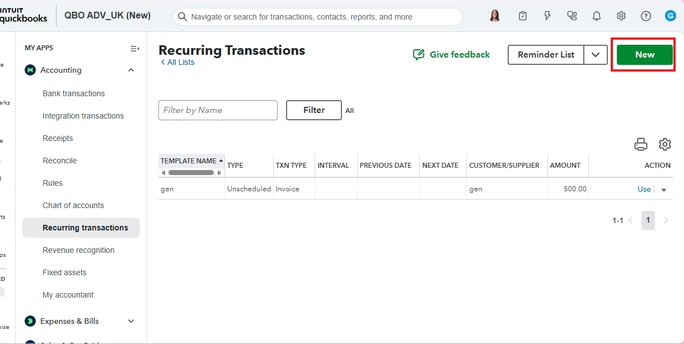684x344 pixels.
Task: Go to the previous page arrow
Action: click(x=631, y=220)
